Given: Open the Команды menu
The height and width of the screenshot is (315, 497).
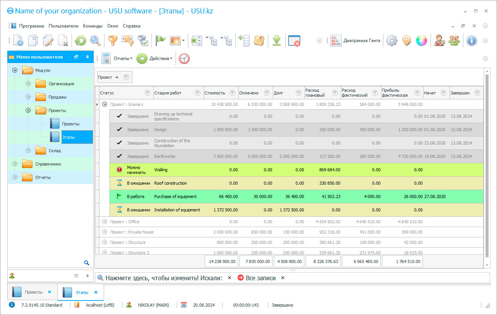Looking at the screenshot, I should [x=93, y=26].
